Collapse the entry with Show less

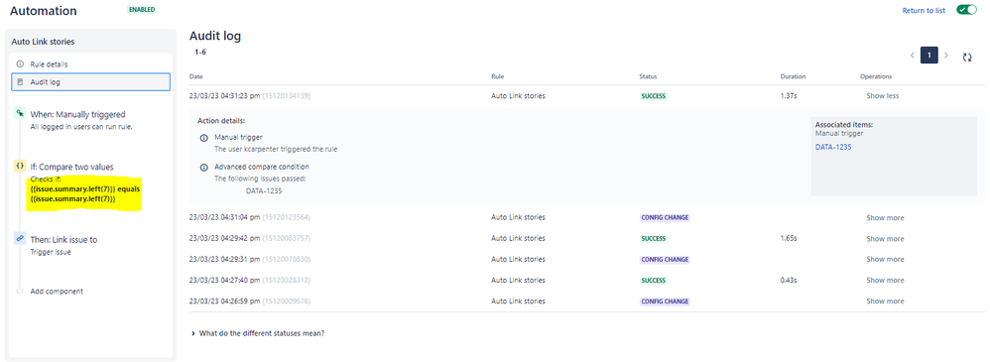pos(882,96)
